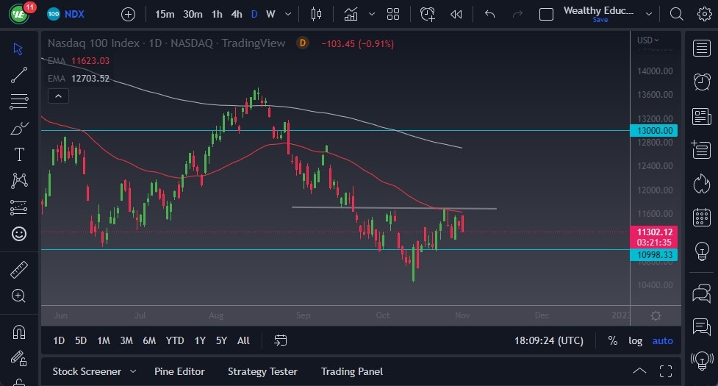Open the layout setup grid
Screen dimensions: 718x386
pyautogui.click(x=393, y=14)
